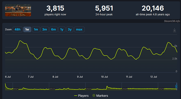Select the 48h zoom range
Viewport: 181px width, 99px height.
click(x=18, y=29)
